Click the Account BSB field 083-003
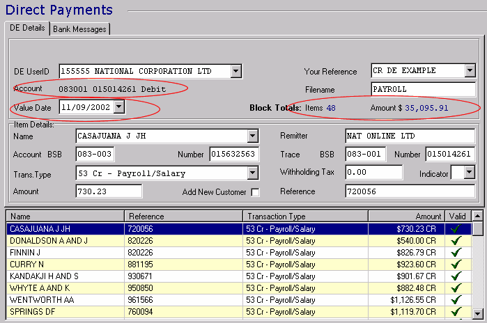Image resolution: width=487 pixels, height=323 pixels. point(95,155)
